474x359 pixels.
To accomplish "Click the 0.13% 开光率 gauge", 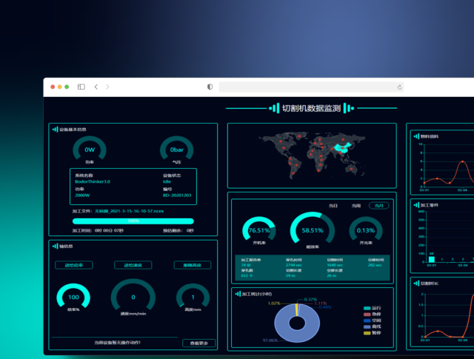I will point(366,229).
